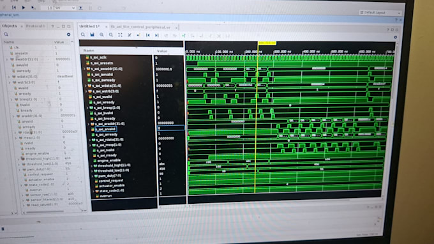Image resolution: width=434 pixels, height=244 pixels.
Task: Click the Restart simulation button
Action: pos(14,8)
